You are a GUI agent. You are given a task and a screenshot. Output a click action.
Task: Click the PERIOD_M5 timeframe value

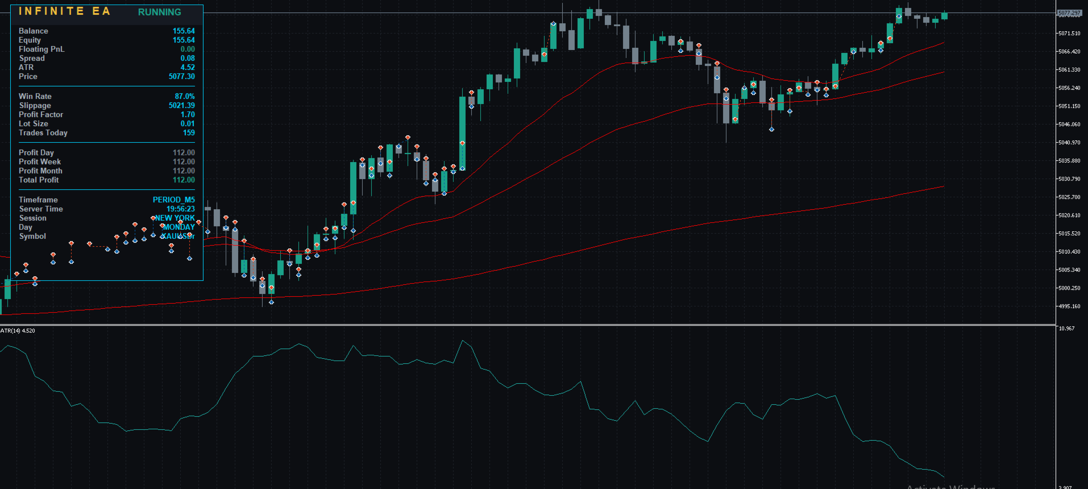(173, 200)
